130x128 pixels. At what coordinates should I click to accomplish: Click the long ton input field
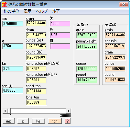tap(36, 102)
